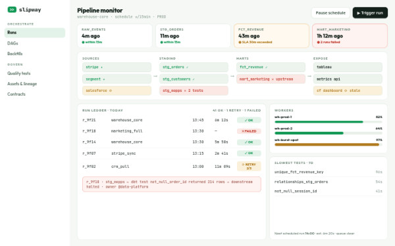The height and width of the screenshot is (246, 395).
Task: Open run r_9f21 in the ledger
Action: pos(172,120)
